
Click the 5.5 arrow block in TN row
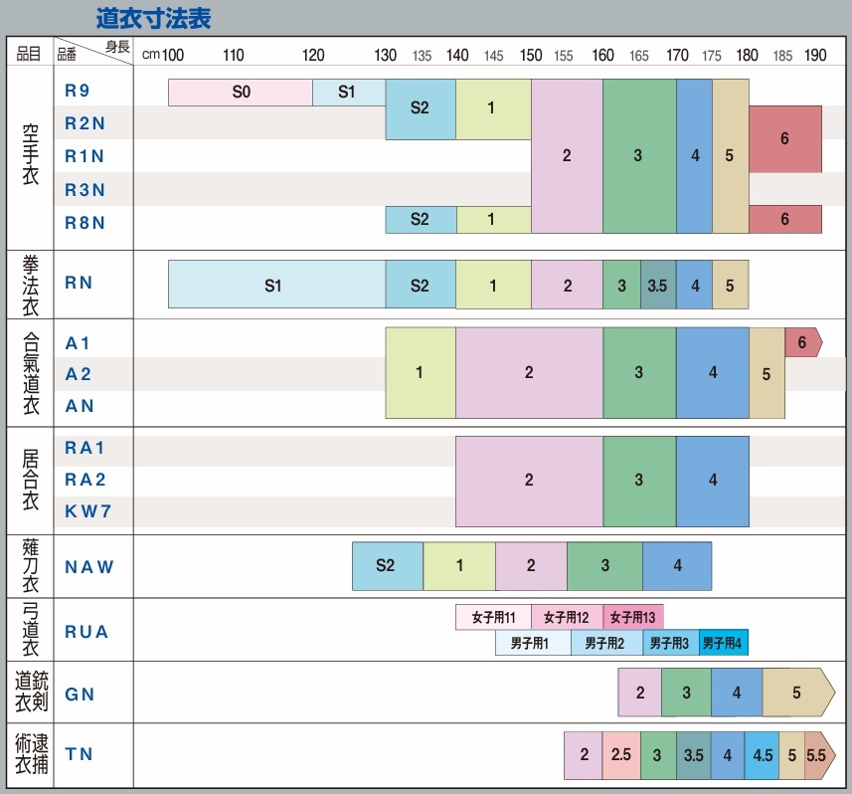coord(816,755)
